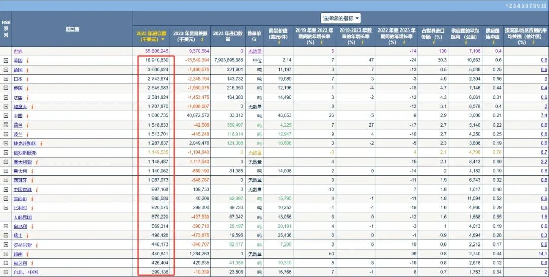The width and height of the screenshot is (549, 277).
Task: Open the 加拿大 country link
Action: point(20,106)
